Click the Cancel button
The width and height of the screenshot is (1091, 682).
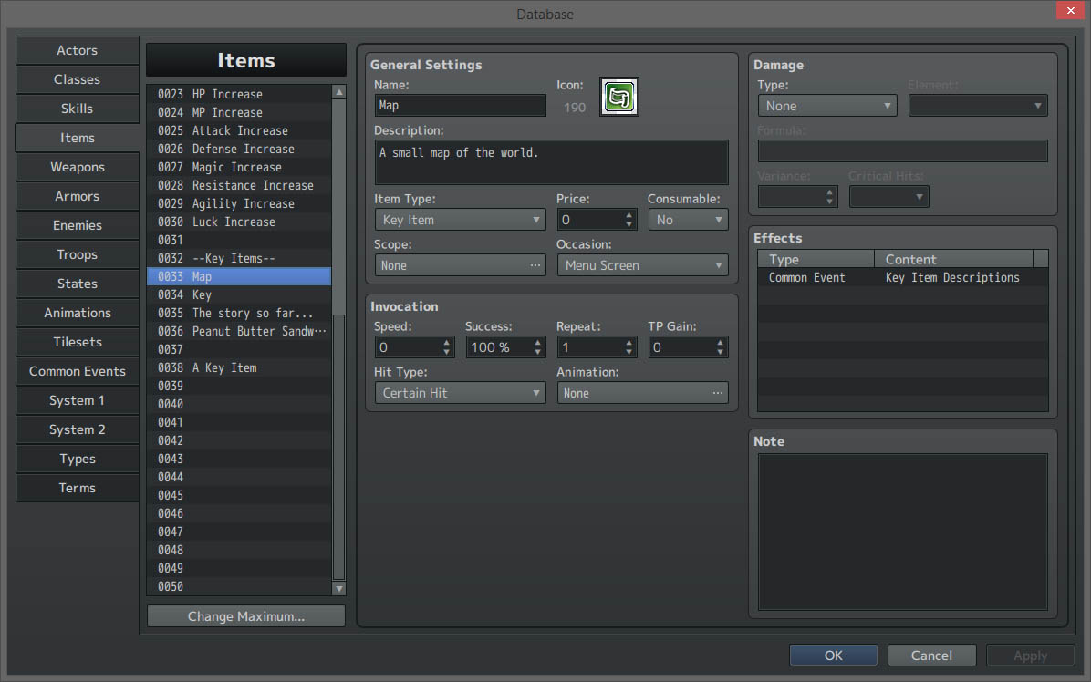click(931, 656)
